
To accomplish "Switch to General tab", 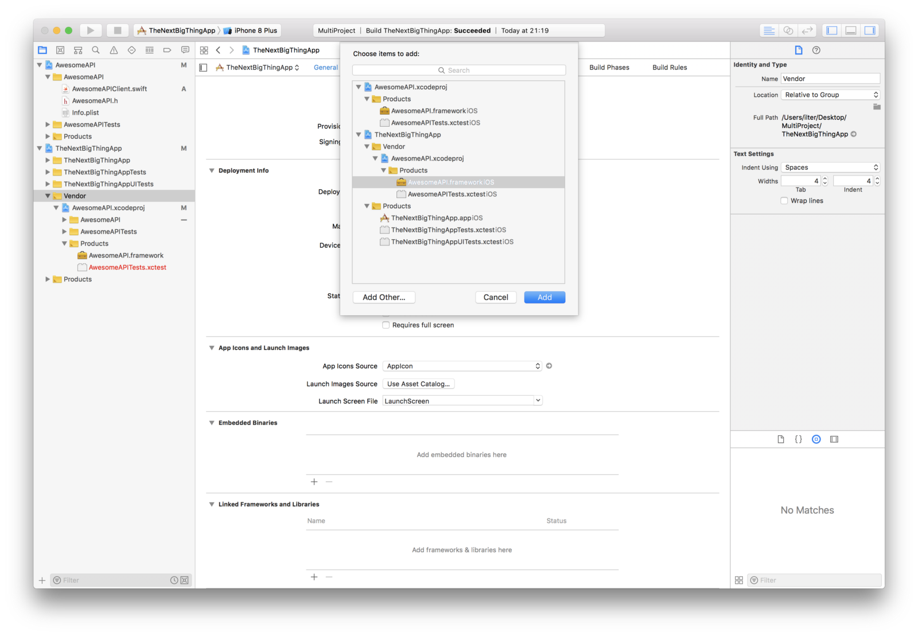I will (326, 68).
